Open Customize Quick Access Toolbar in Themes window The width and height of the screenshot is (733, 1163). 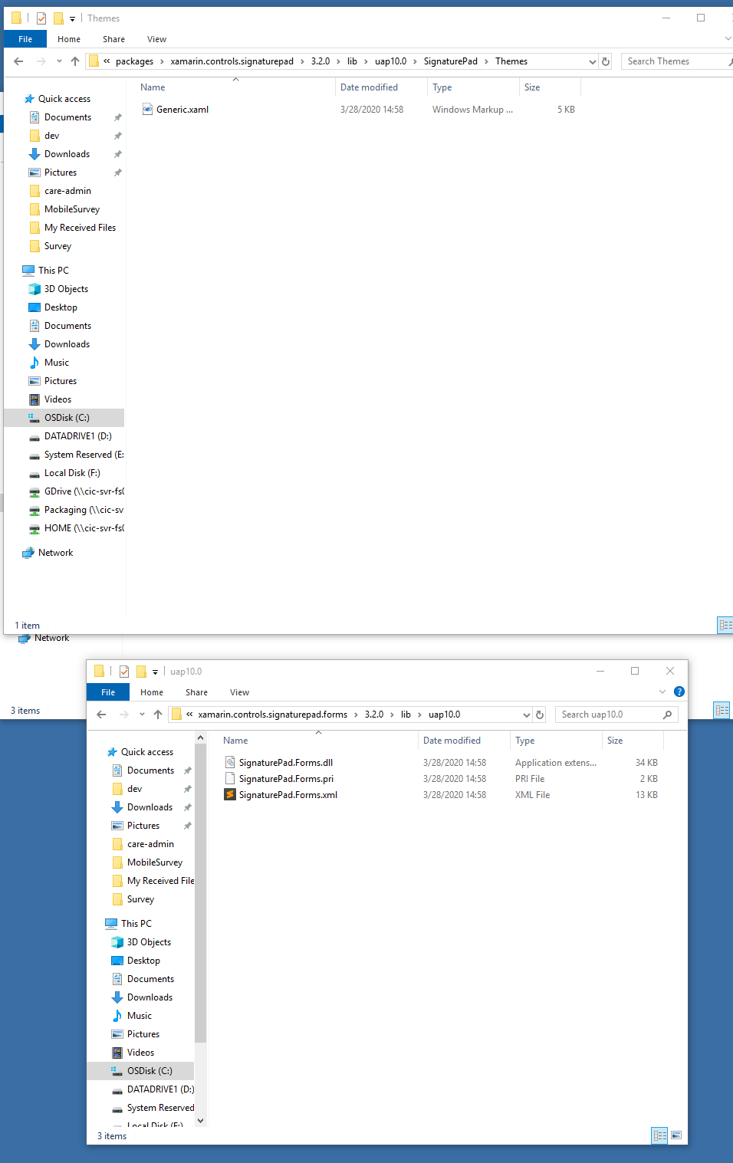click(72, 18)
